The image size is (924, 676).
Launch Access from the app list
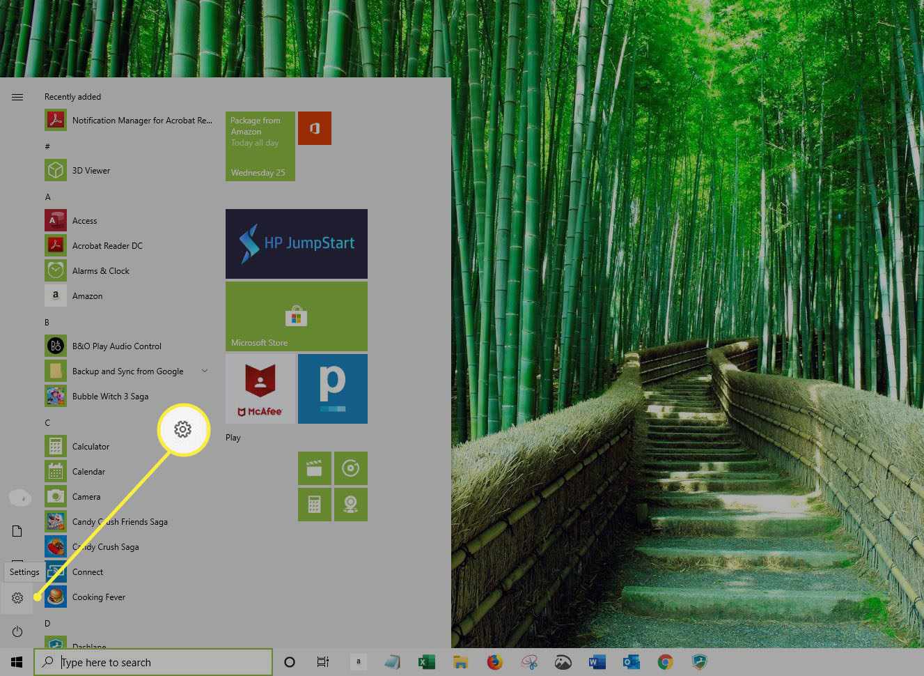[x=129, y=220]
